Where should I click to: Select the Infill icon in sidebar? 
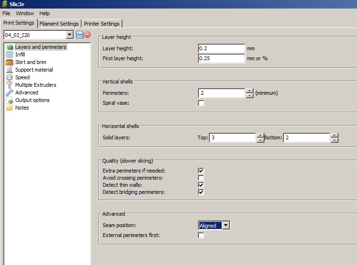[x=9, y=55]
